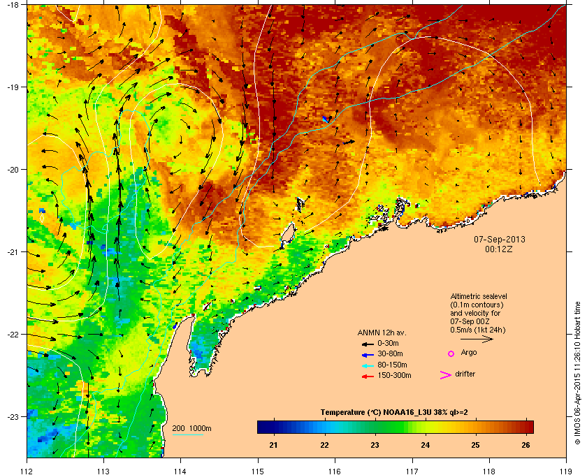Image resolution: width=587 pixels, height=475 pixels.
Task: Click the longitude axis label 112
Action: pyautogui.click(x=27, y=472)
